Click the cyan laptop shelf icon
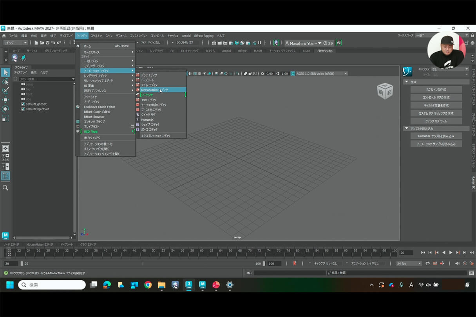 pyautogui.click(x=24, y=58)
